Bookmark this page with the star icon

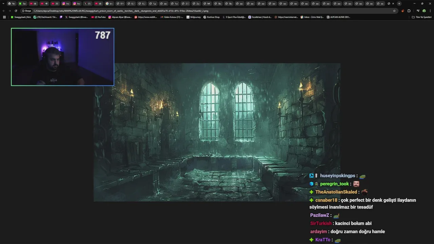point(394,11)
